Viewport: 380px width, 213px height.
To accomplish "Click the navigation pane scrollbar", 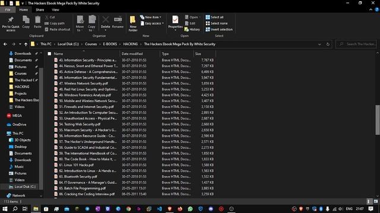I will pos(41,128).
